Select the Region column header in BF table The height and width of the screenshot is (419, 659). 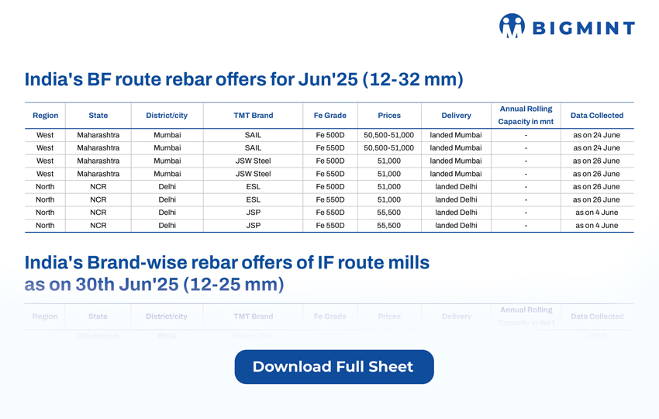[46, 116]
